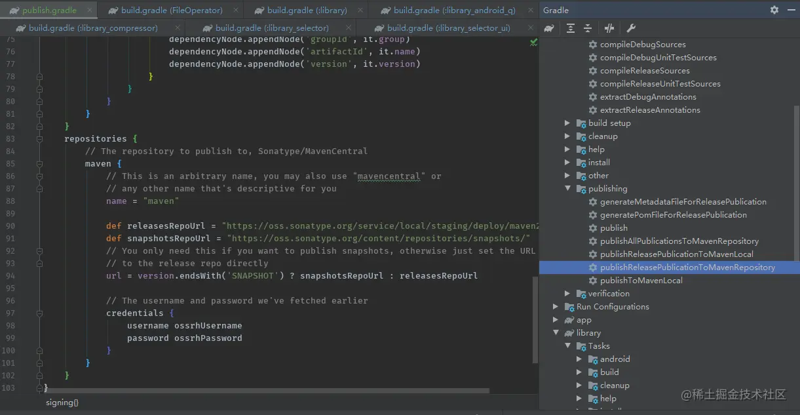This screenshot has height=415, width=800.
Task: Click the folder icon of the verification group
Action: [582, 294]
